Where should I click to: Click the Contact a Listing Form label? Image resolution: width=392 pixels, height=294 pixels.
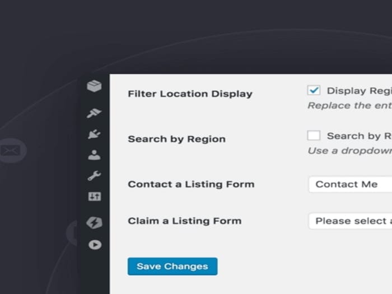191,184
